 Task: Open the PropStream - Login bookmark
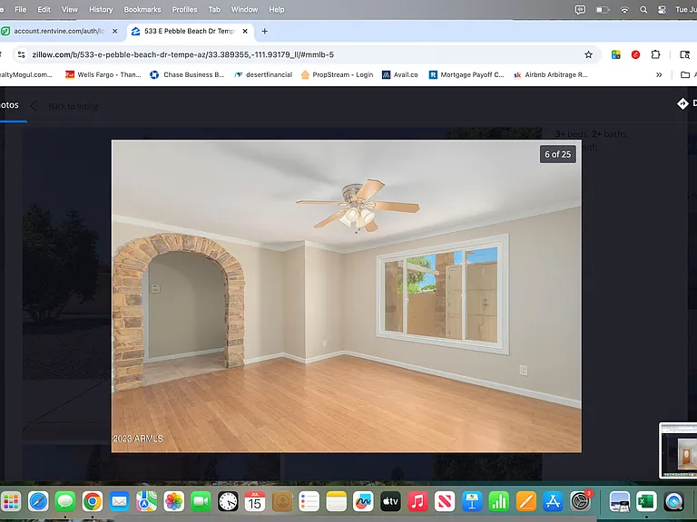[337, 74]
